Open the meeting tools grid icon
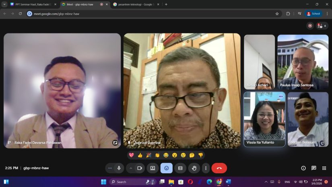 324,168
